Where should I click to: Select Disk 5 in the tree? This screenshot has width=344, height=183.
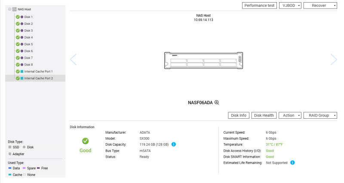[x=28, y=44]
